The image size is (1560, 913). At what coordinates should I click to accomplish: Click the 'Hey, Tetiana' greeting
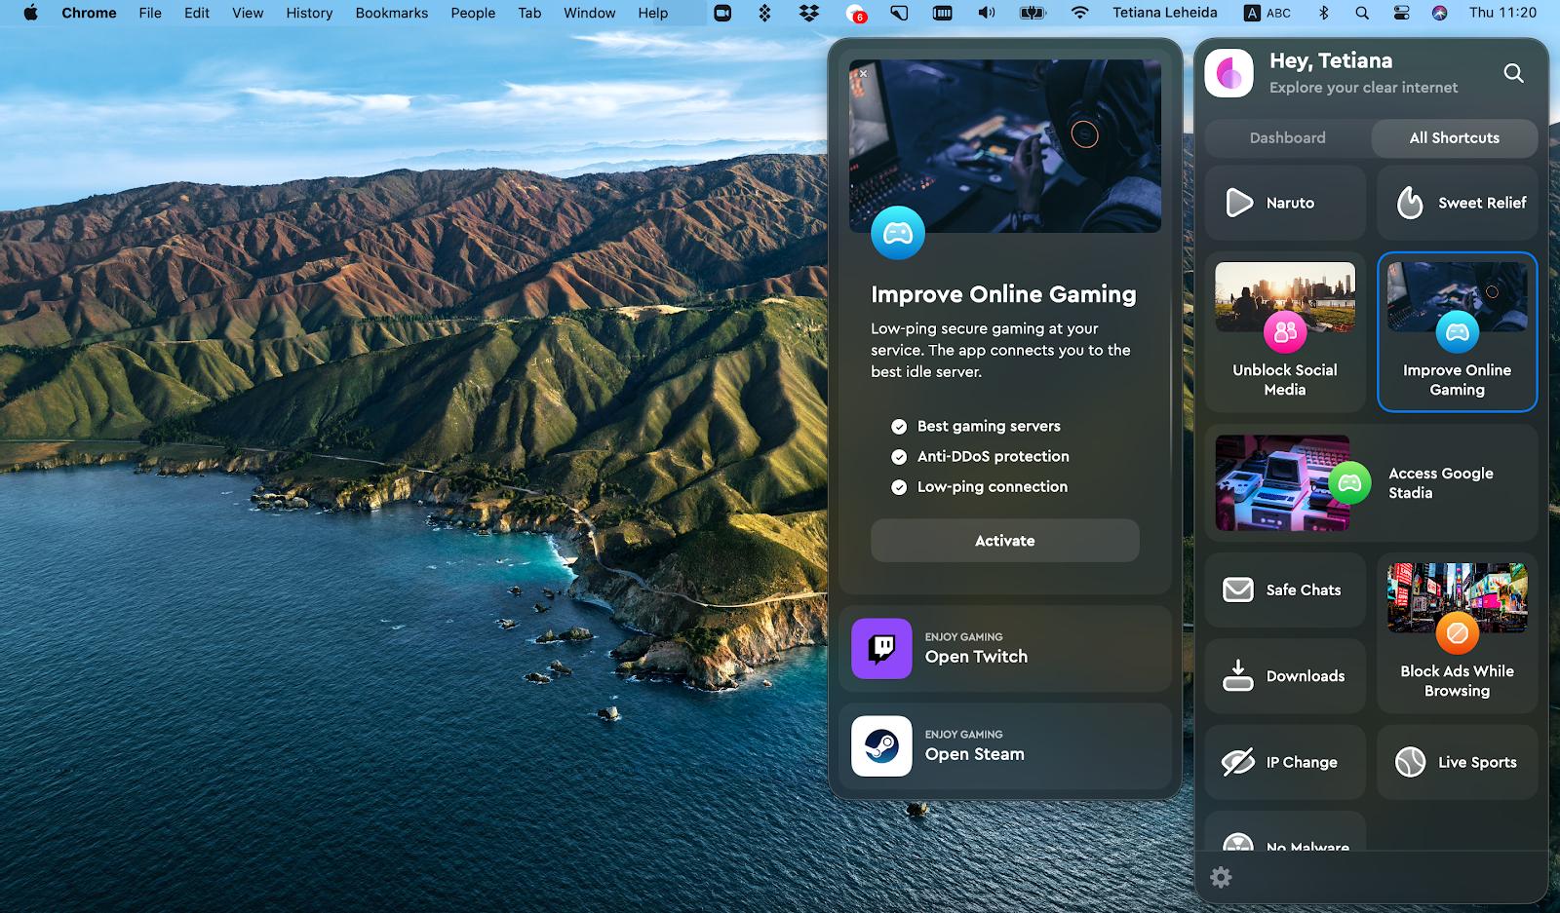tap(1330, 60)
